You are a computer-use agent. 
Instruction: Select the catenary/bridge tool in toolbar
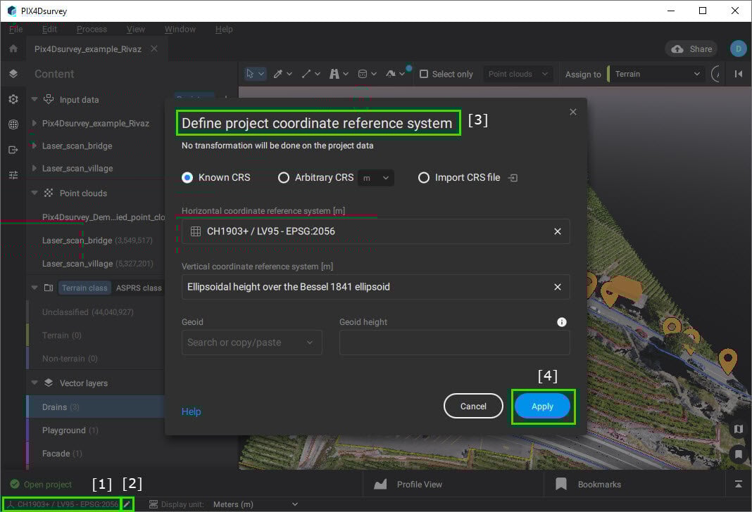[x=336, y=73]
